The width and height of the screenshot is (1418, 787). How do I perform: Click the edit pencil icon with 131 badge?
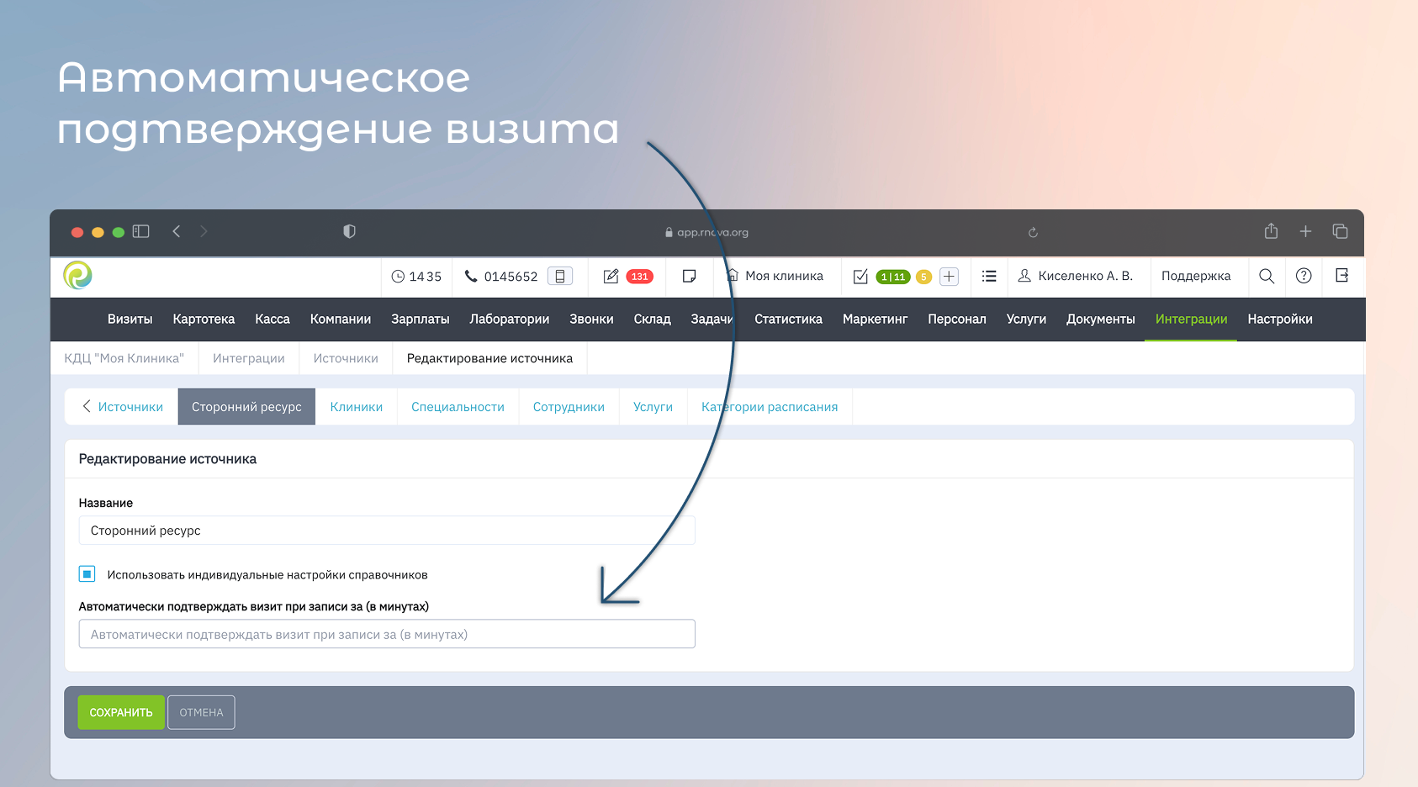[x=611, y=276]
